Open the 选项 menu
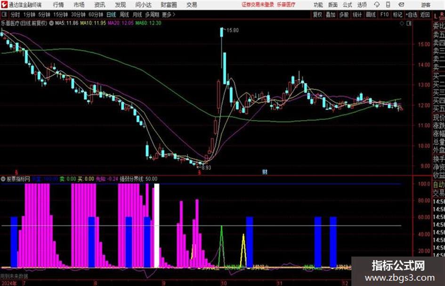 [362, 5]
